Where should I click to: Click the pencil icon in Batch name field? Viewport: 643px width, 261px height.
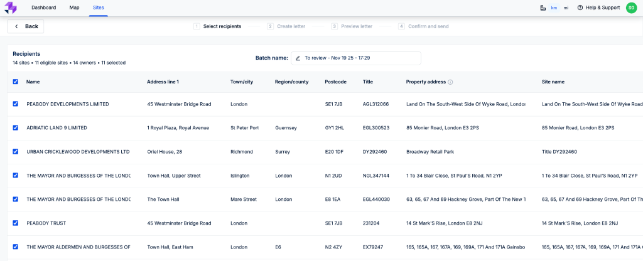tap(298, 58)
